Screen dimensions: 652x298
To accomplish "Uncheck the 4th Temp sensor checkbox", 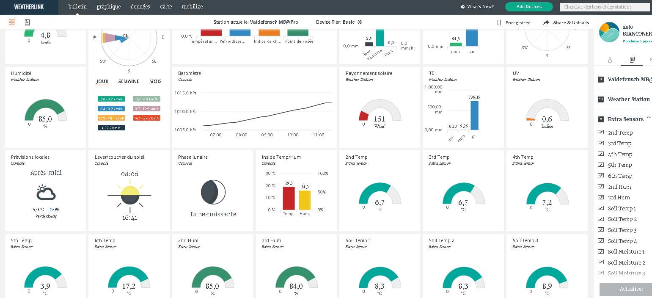I will [601, 154].
